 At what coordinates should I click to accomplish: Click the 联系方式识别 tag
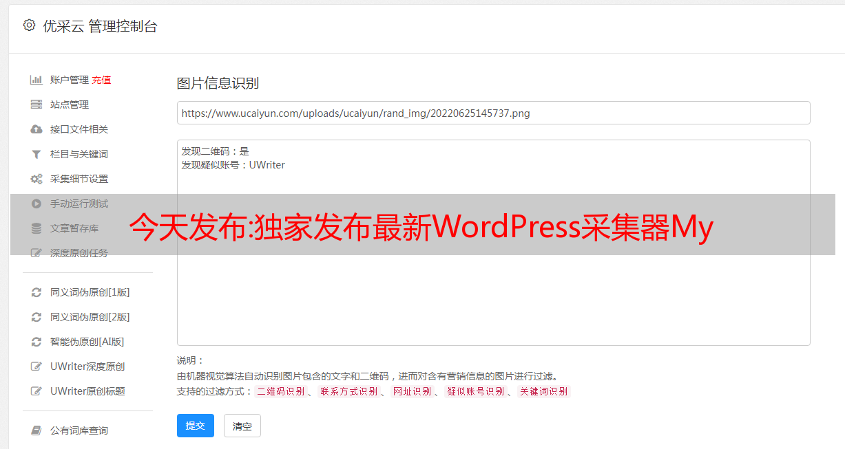(348, 391)
